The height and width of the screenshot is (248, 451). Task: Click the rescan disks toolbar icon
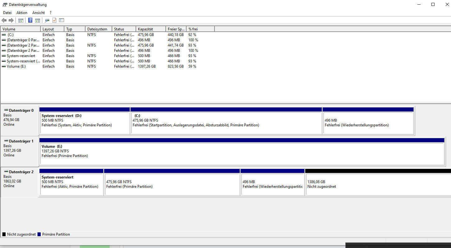point(47,20)
